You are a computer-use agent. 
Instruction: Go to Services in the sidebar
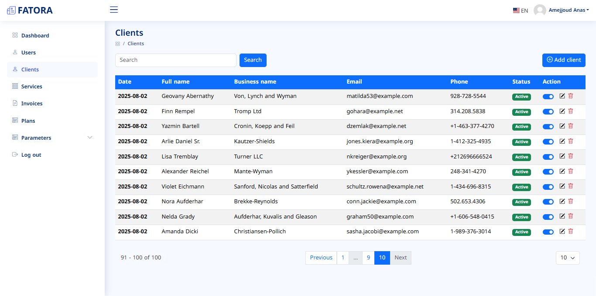32,87
